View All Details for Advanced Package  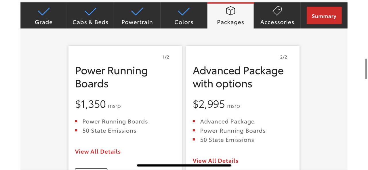click(x=216, y=161)
